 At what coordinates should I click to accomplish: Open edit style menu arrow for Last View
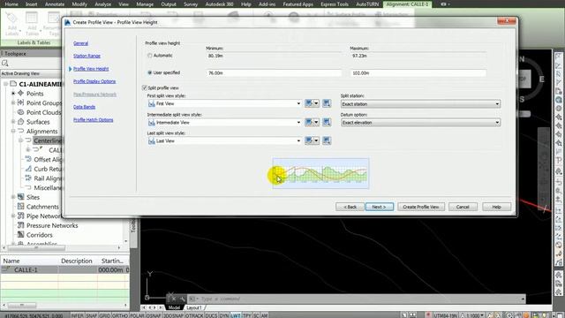[316, 141]
